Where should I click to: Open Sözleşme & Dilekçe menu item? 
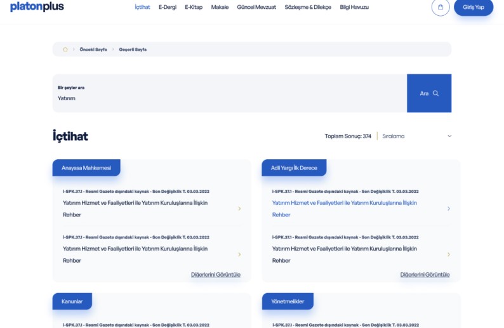(308, 7)
